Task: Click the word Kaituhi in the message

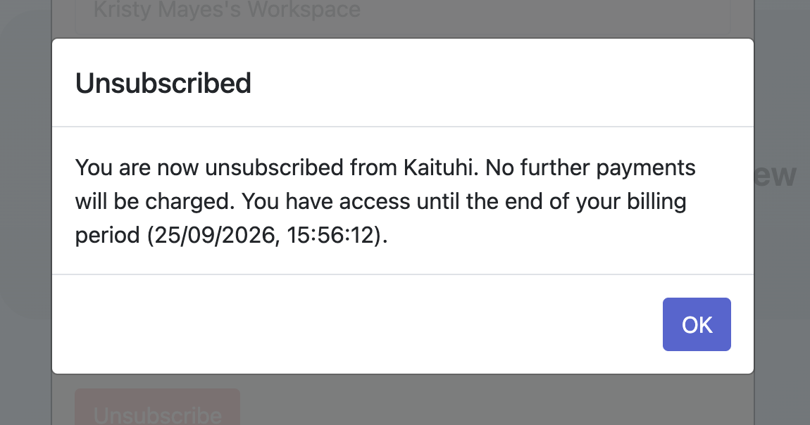Action: point(439,167)
